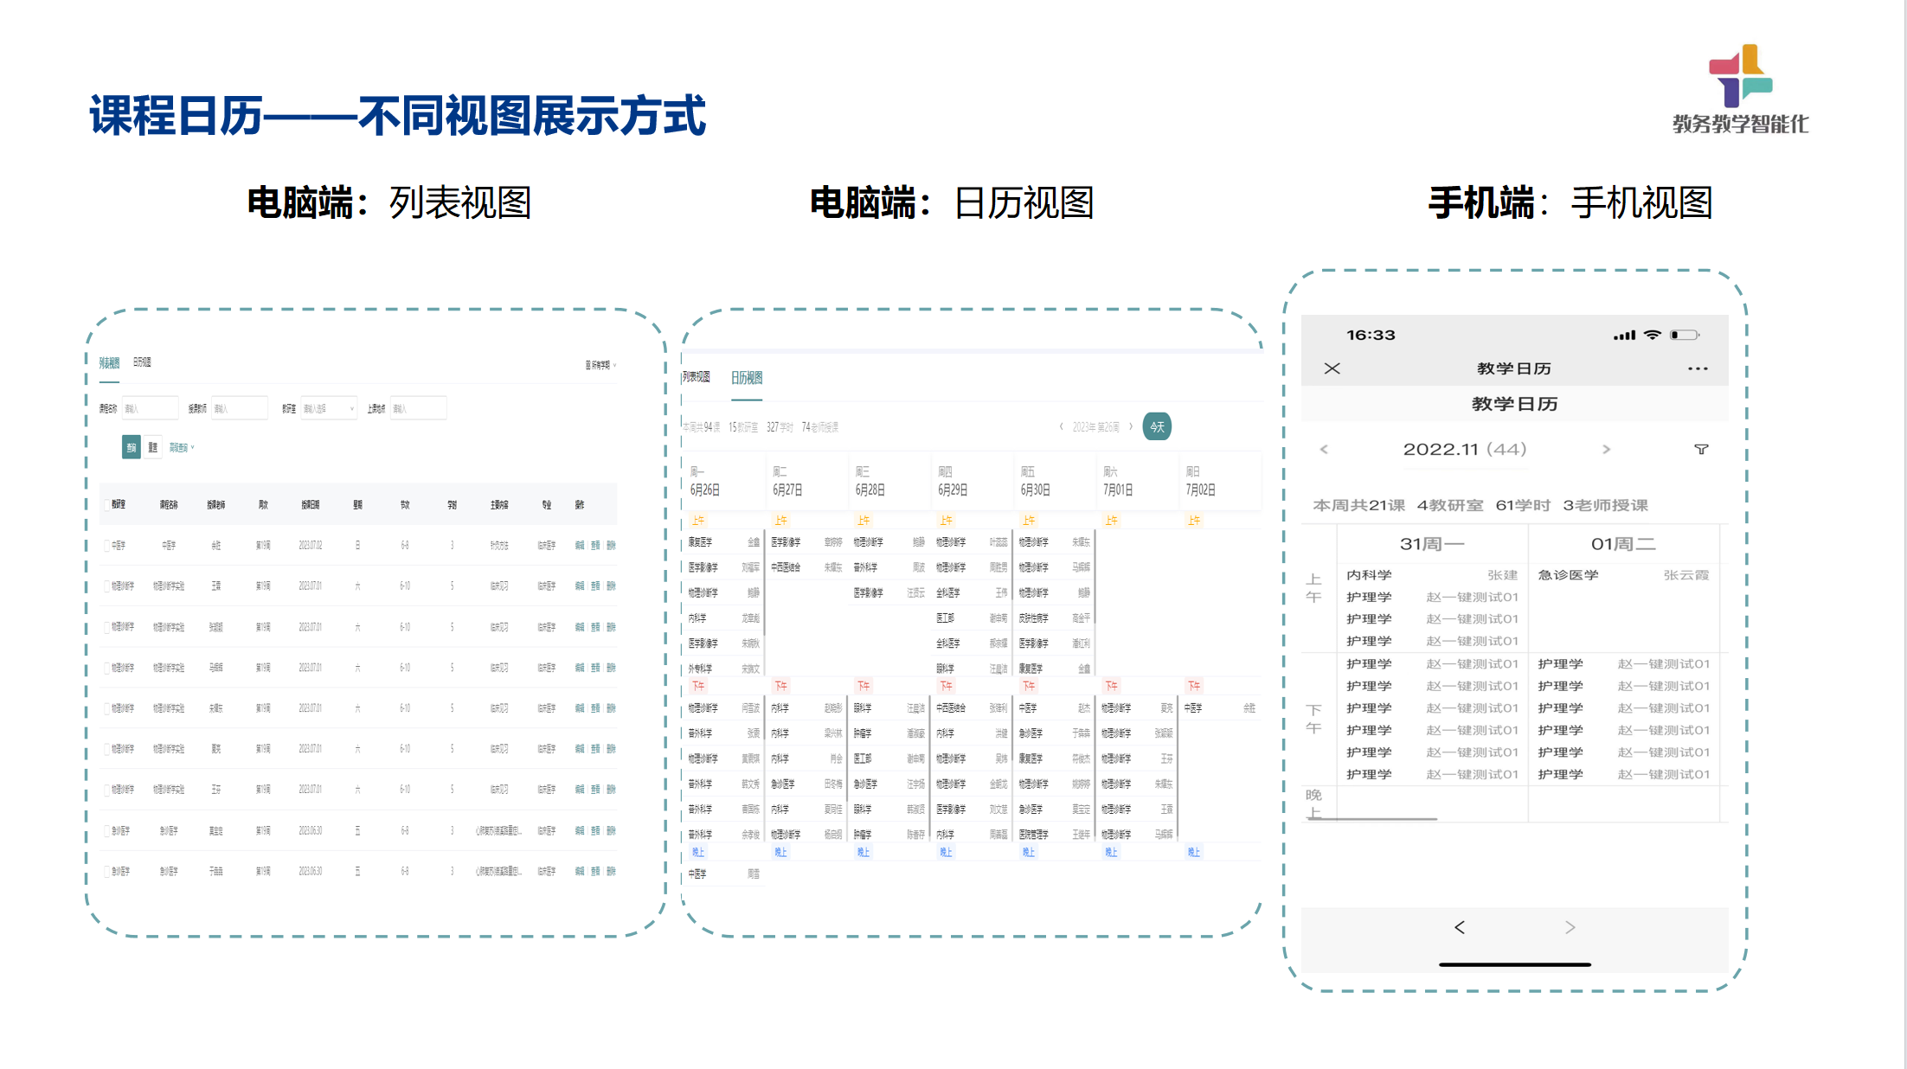
Task: Expand the 高级查询 advanced search
Action: pos(181,447)
